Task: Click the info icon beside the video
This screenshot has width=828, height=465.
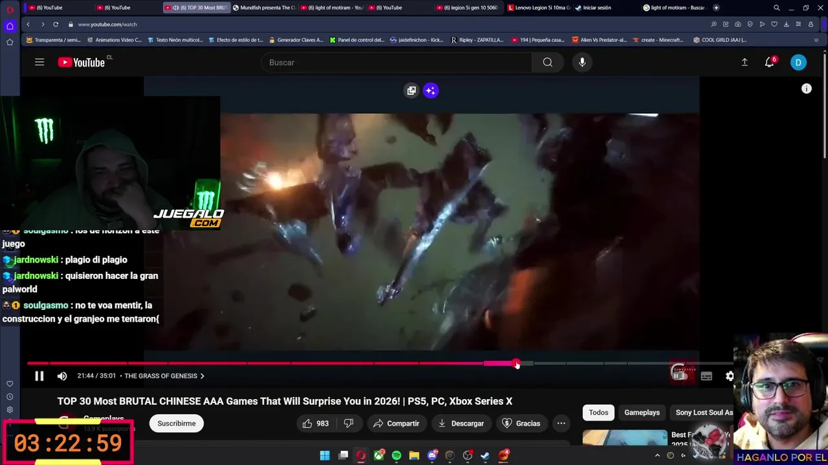Action: point(807,89)
